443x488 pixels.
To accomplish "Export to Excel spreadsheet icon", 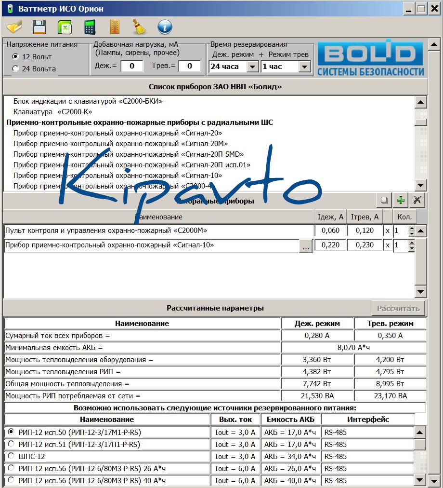I will click(x=65, y=27).
